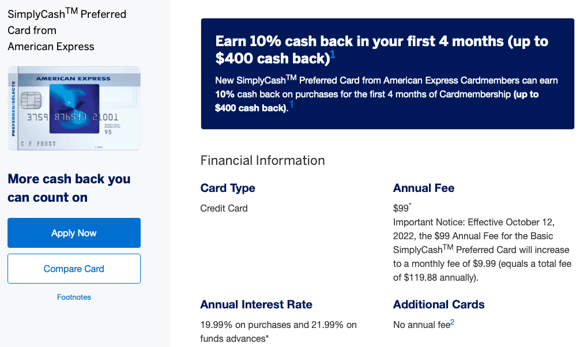Image resolution: width=580 pixels, height=347 pixels.
Task: Click the Annual Fee heading
Action: [x=424, y=188]
